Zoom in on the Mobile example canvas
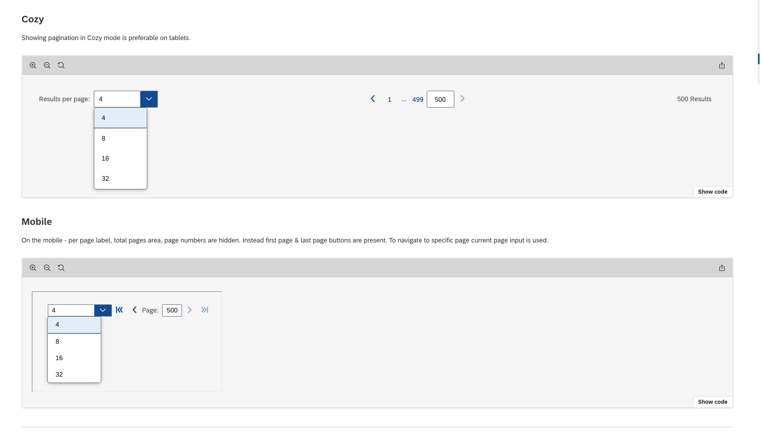Viewport: 762px width, 432px height. click(33, 268)
